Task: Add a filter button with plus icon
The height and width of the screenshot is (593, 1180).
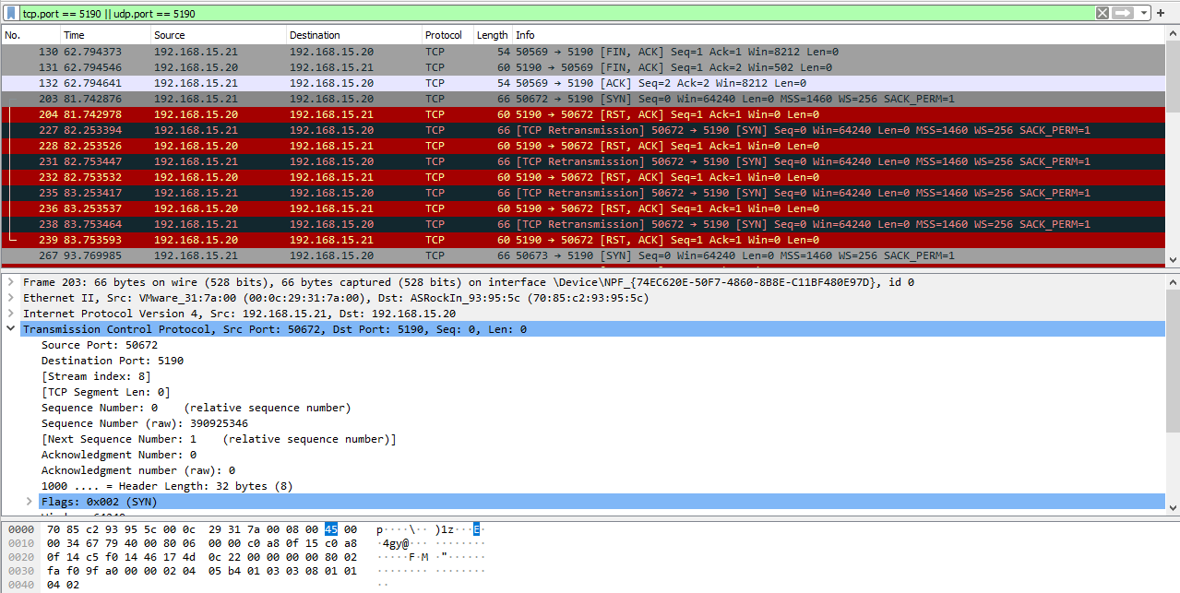Action: click(1160, 13)
